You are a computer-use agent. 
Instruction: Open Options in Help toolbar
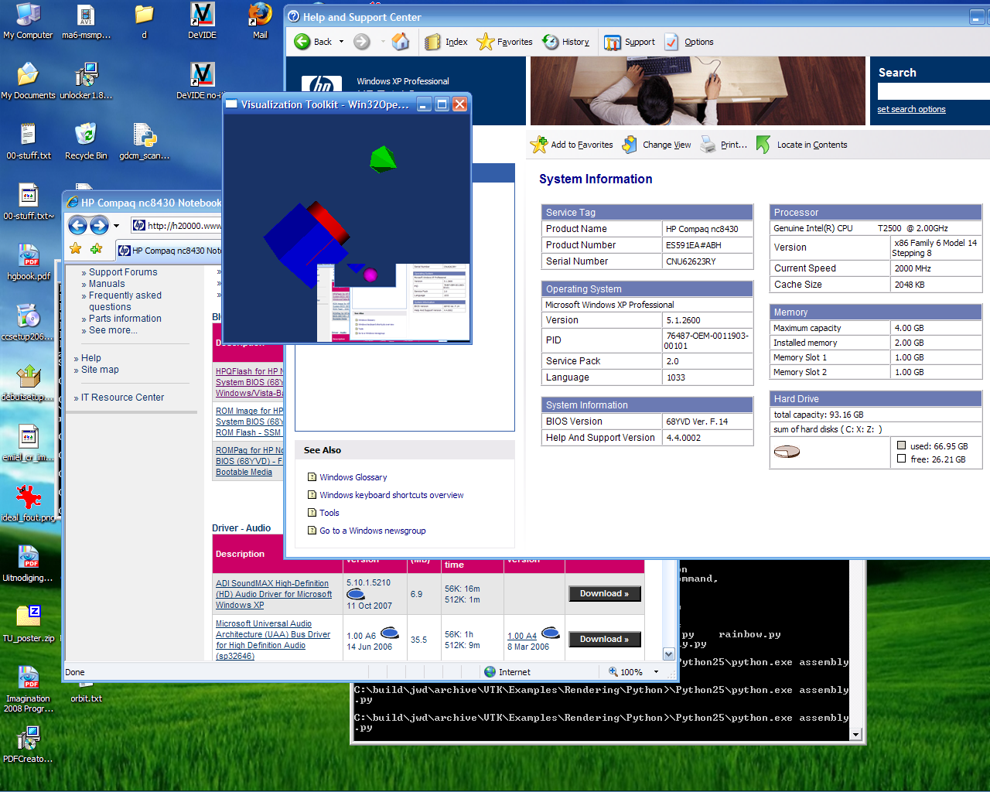pyautogui.click(x=689, y=42)
